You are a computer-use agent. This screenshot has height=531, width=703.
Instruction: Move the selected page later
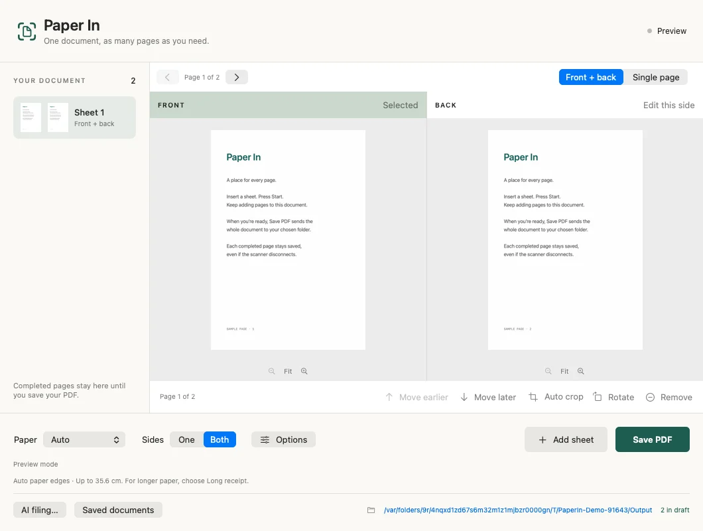488,397
